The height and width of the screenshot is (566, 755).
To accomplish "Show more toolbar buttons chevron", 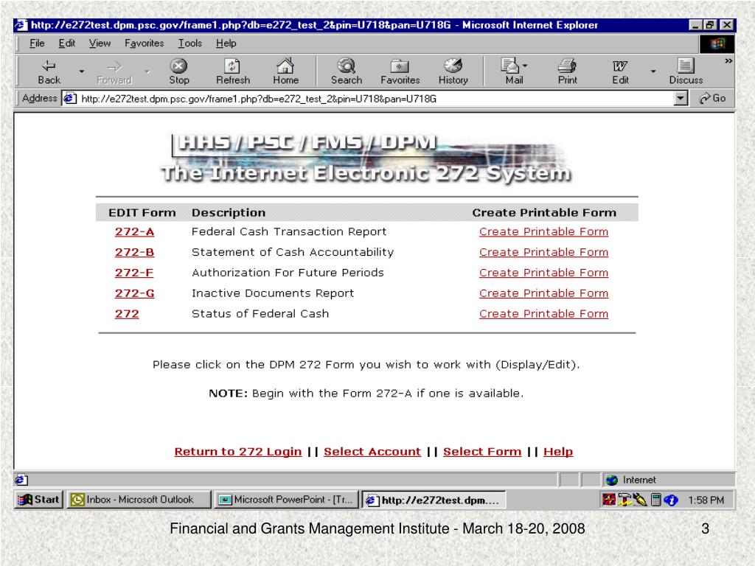I will [728, 61].
